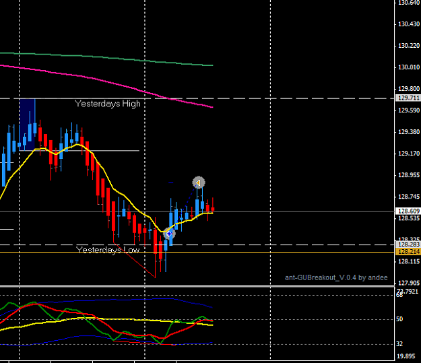
Task: Select the dark blue breakout box rectangle
Action: pyautogui.click(x=27, y=125)
